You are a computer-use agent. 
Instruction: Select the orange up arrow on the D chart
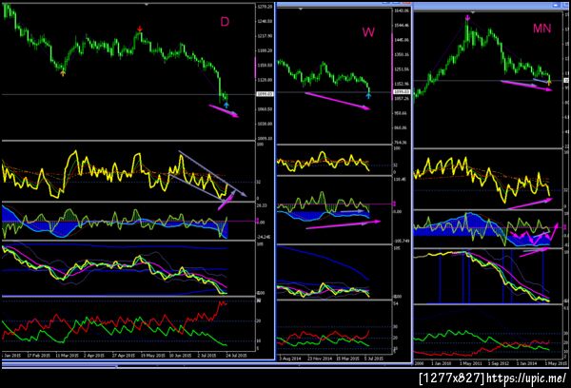(63, 73)
